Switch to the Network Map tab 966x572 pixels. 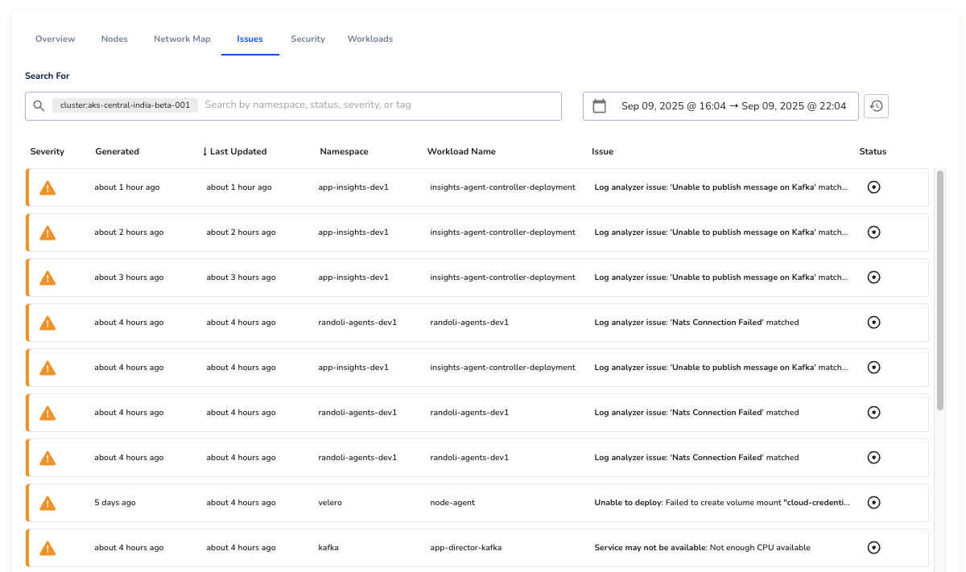tap(182, 39)
